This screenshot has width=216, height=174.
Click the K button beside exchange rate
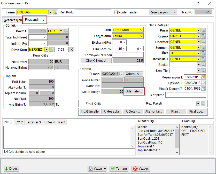(x=72, y=50)
